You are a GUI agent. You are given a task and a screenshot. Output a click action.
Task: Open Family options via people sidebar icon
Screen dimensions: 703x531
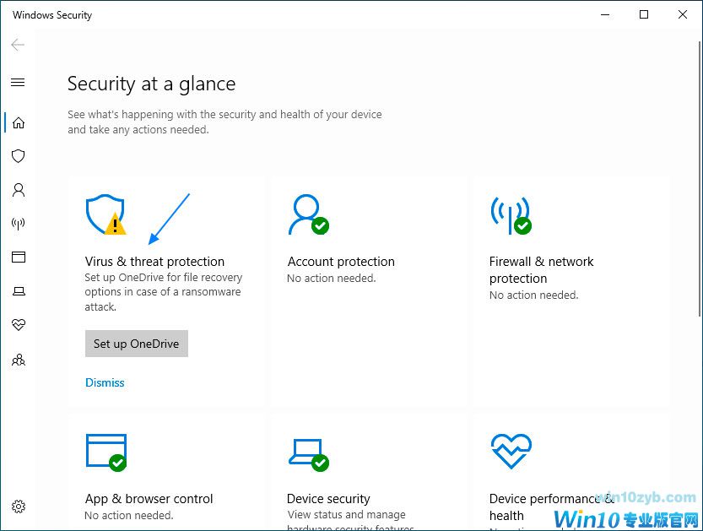point(19,359)
